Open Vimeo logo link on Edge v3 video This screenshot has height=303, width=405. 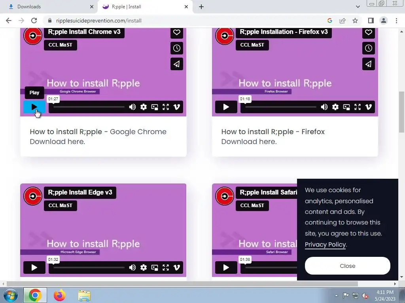[177, 267]
